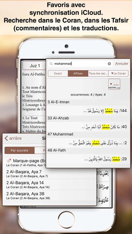Image resolution: width=132 pixels, height=234 pixels.
Task: Open result Al-Ahzab verse 40
Action: (x=88, y=127)
